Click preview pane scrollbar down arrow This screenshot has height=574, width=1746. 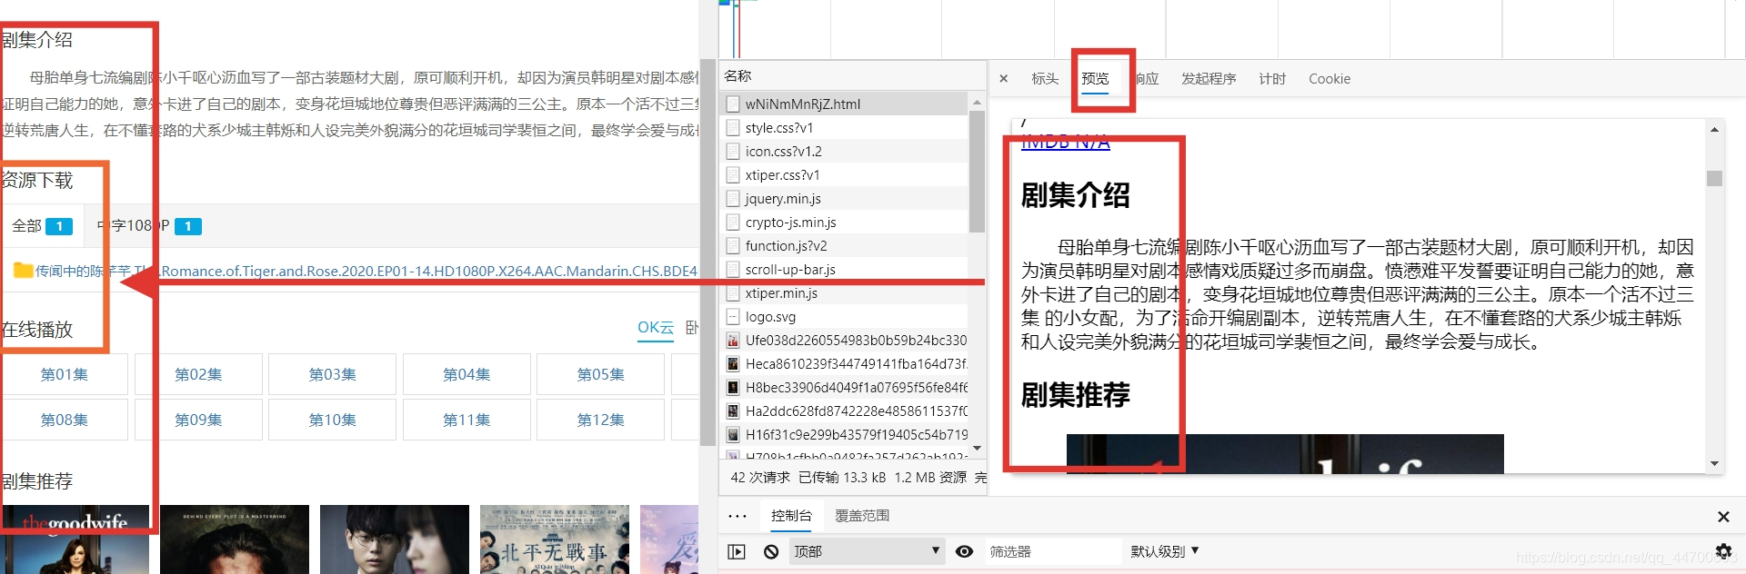1714,463
